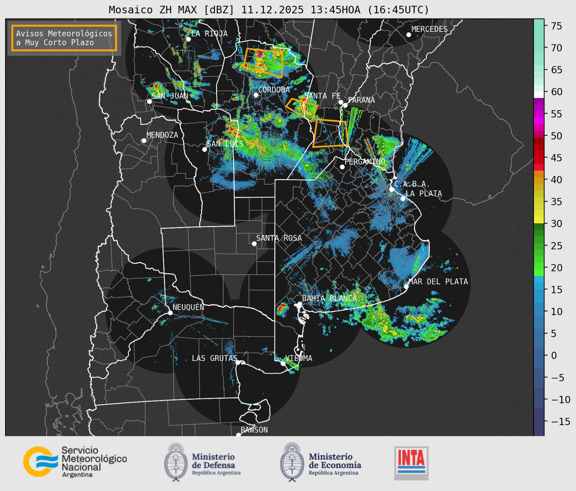576x491 pixels.
Task: Select the orange warning polygon north of Pergamino
Action: 331,133
